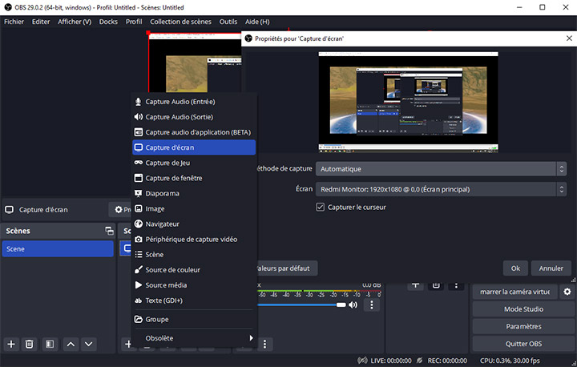Add a new scene with plus icon
Screen dimensions: 577x367
coord(11,344)
